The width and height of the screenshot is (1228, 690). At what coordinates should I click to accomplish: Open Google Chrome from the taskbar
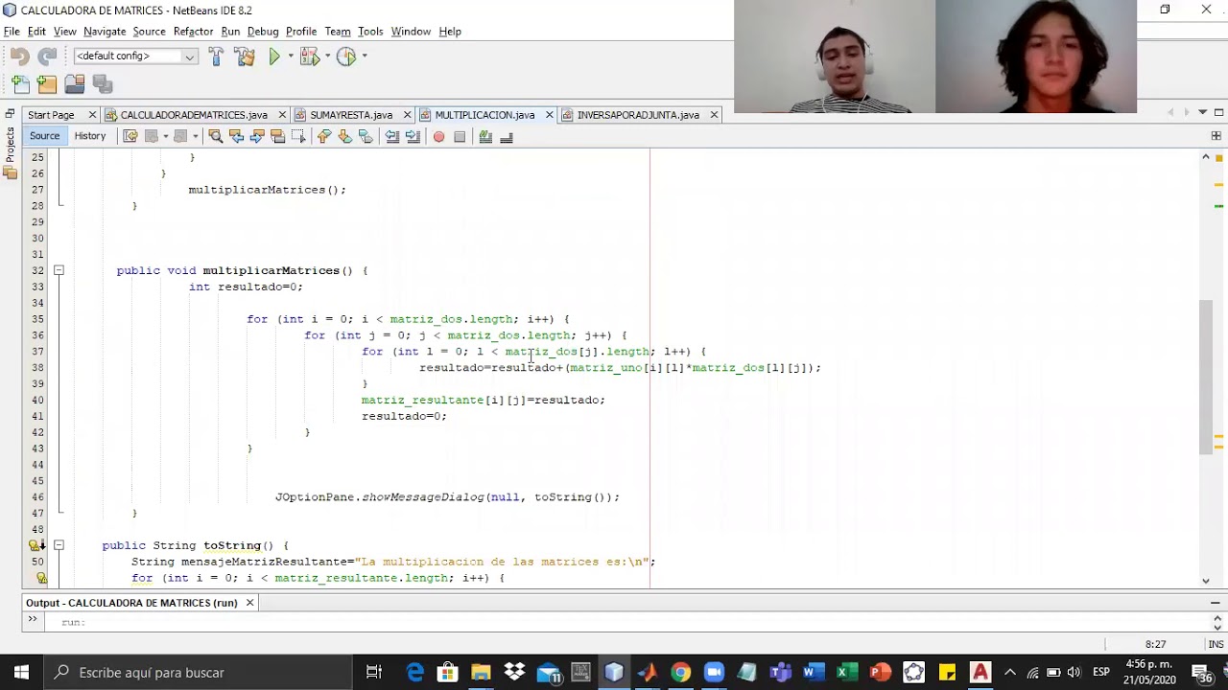[680, 673]
